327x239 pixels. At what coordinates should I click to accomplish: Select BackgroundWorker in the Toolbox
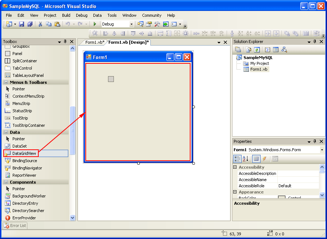[29, 196]
